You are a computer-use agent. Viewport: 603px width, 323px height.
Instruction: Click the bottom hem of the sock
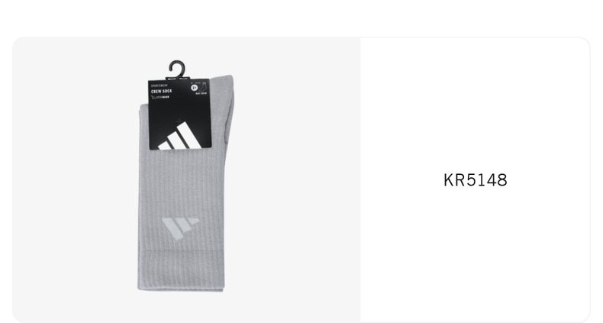click(181, 271)
